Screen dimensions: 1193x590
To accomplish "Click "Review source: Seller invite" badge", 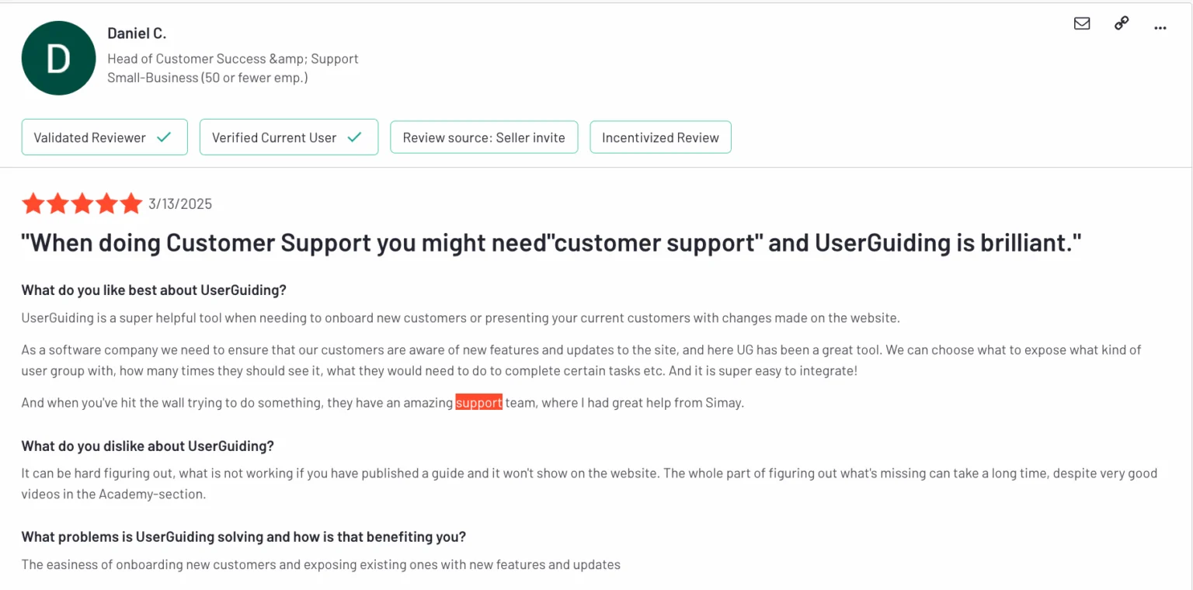I will click(484, 137).
